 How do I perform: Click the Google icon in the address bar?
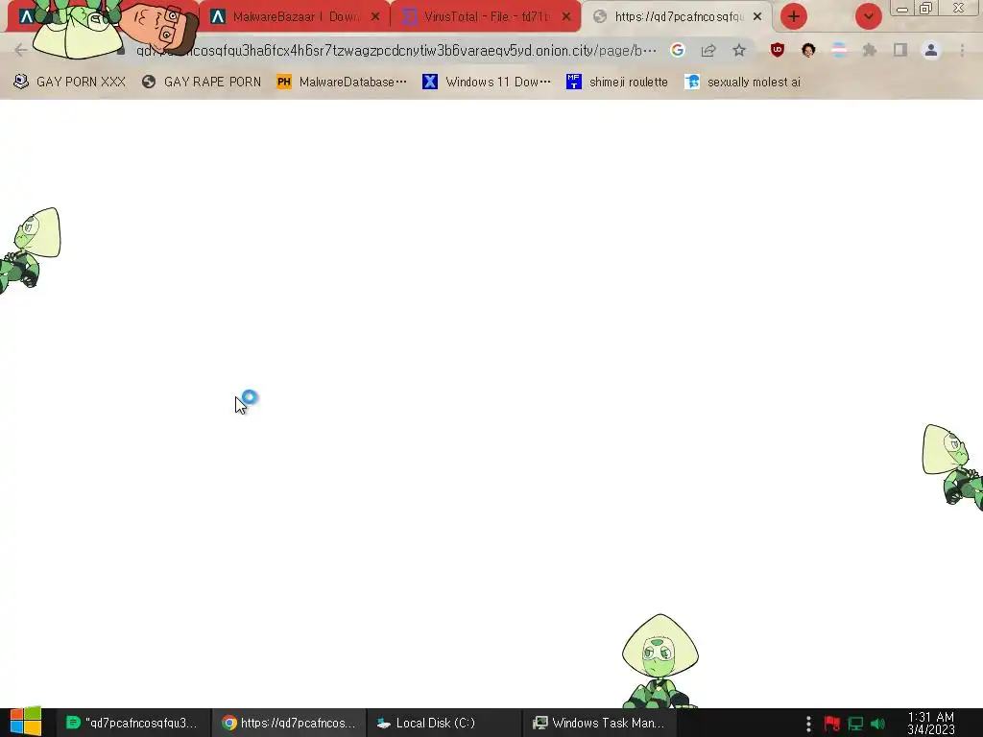(x=677, y=50)
